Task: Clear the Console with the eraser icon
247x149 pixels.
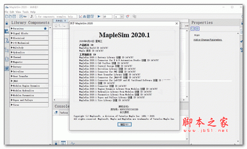Action: [x=56, y=112]
